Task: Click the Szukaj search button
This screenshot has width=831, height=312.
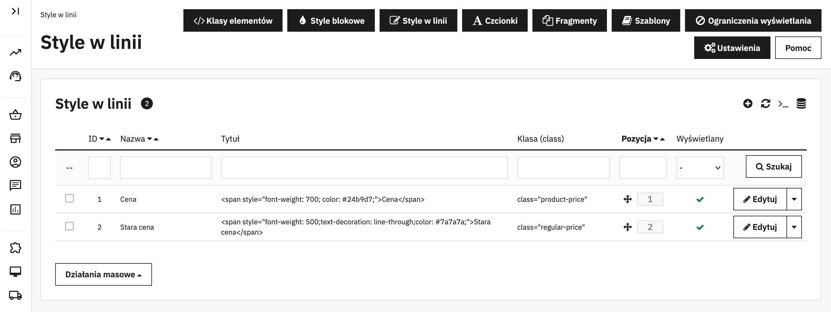Action: point(773,167)
